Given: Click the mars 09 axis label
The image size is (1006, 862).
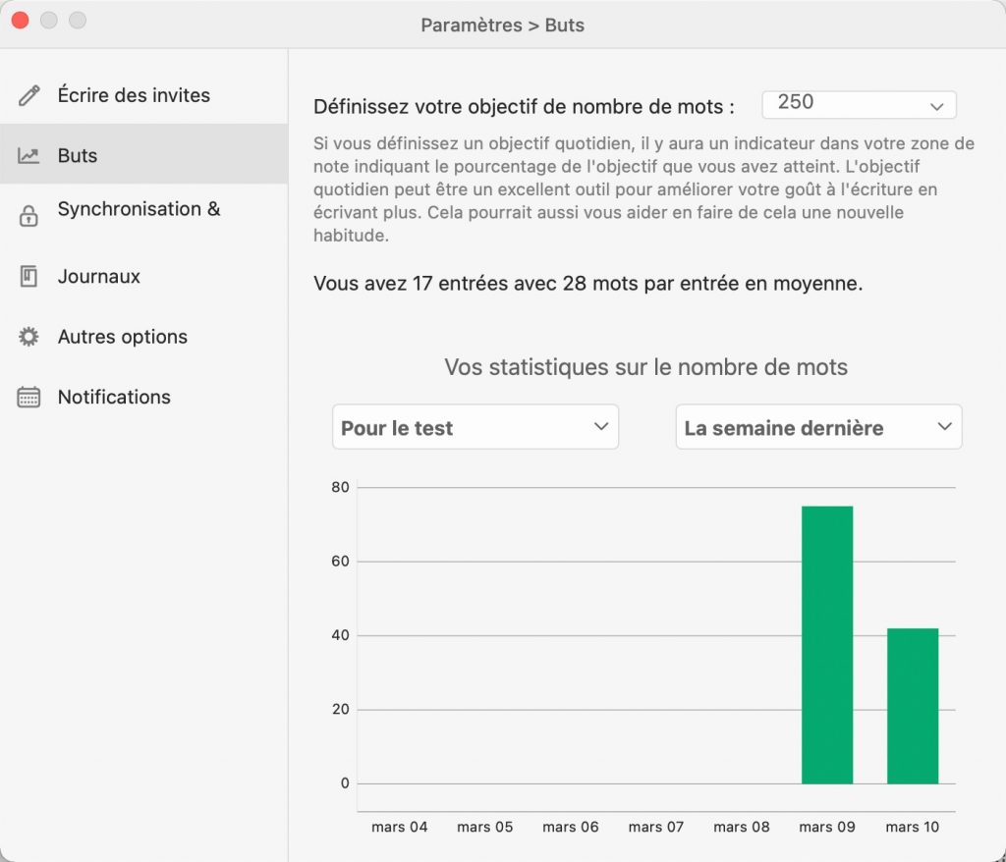Looking at the screenshot, I should 827,827.
